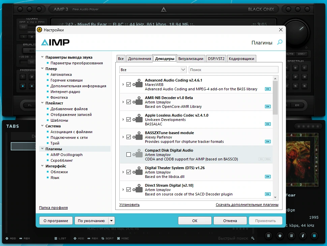The width and height of the screenshot is (327, 246).
Task: Open the DSP/VST2 tab
Action: coord(216,59)
